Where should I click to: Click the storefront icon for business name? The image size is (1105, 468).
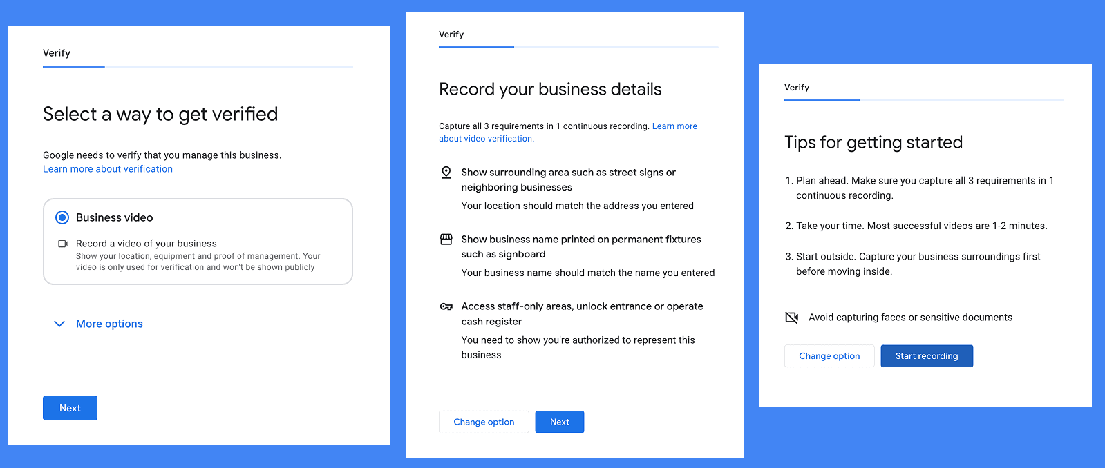[x=446, y=240]
